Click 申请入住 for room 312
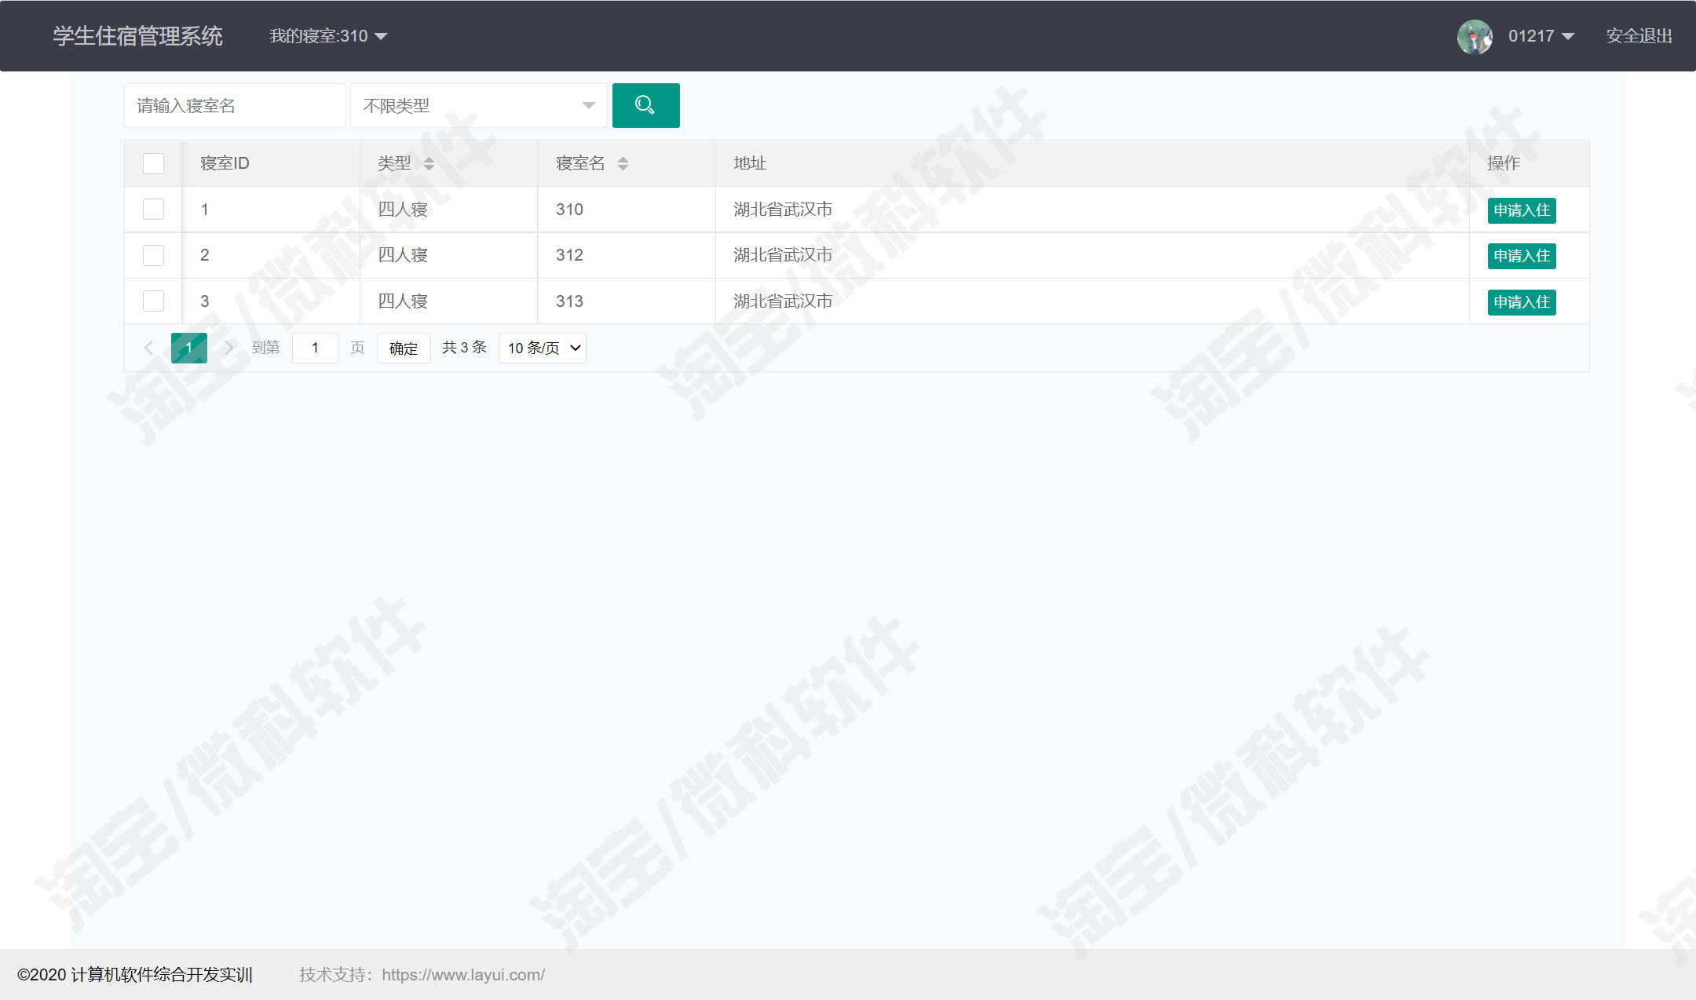Image resolution: width=1696 pixels, height=1000 pixels. coord(1522,256)
